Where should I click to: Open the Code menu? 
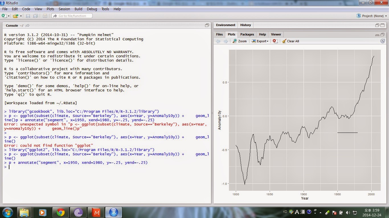coord(26,9)
